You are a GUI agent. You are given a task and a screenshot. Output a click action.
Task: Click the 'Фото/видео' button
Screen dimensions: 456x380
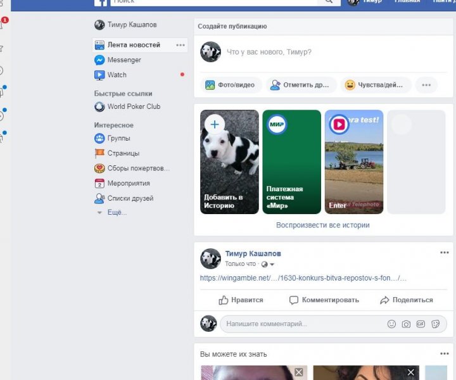[231, 85]
